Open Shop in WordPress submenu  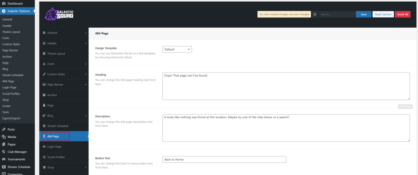6,100
